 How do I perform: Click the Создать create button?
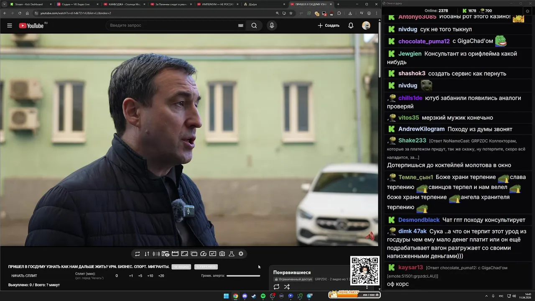click(x=329, y=26)
